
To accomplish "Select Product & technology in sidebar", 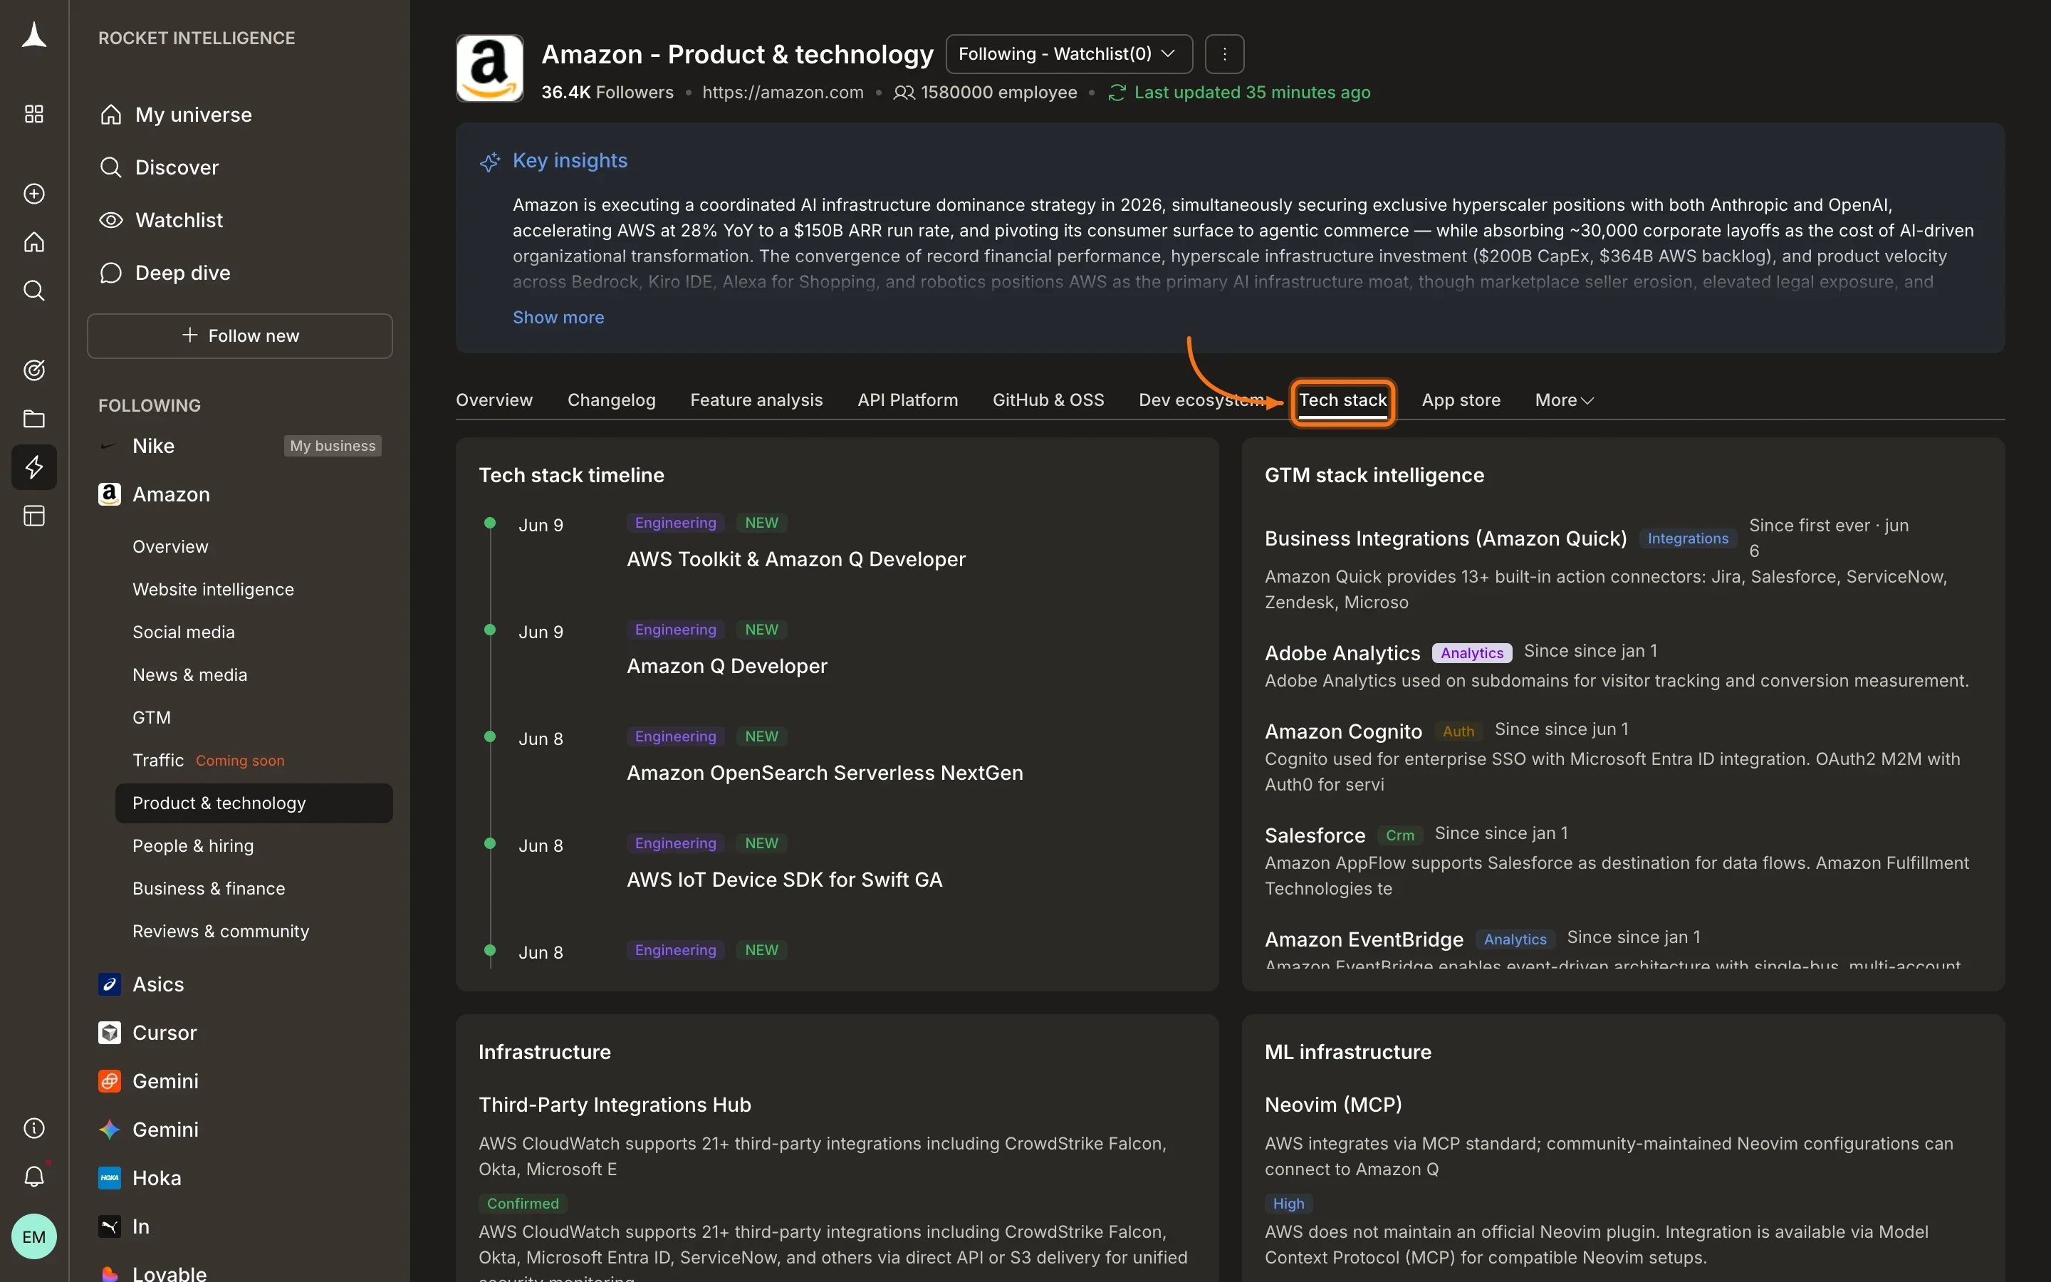I will click(x=254, y=803).
